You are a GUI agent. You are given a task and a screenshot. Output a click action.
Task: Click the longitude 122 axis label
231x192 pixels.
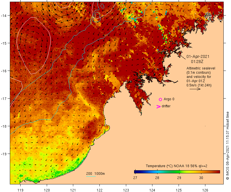tap(100, 190)
